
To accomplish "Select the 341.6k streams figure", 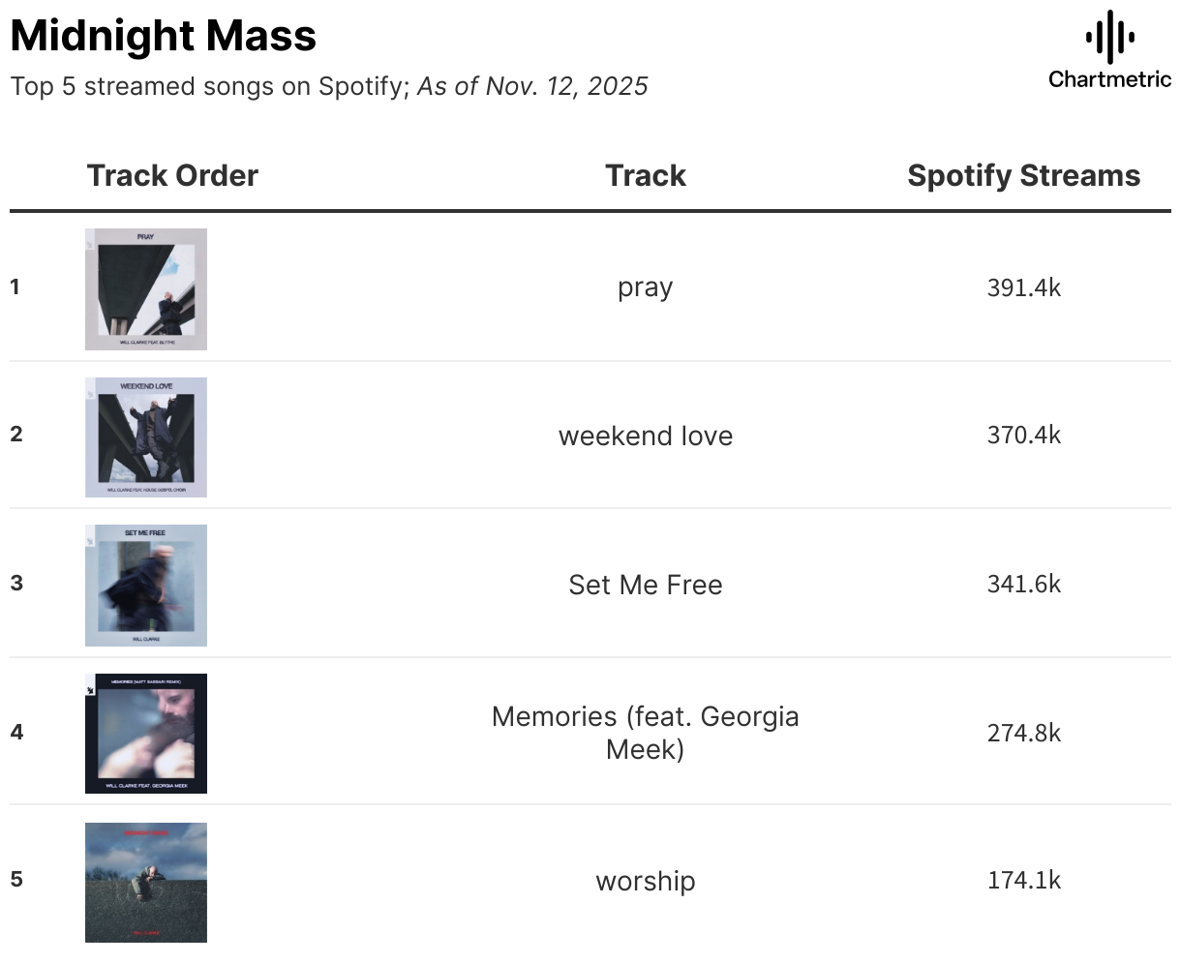I will pyautogui.click(x=1024, y=585).
